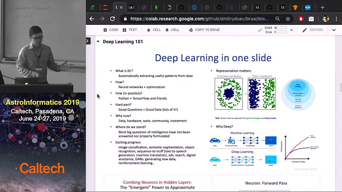
Task: Click the Cartesian coordinates scatter plot
Action: tap(228, 94)
